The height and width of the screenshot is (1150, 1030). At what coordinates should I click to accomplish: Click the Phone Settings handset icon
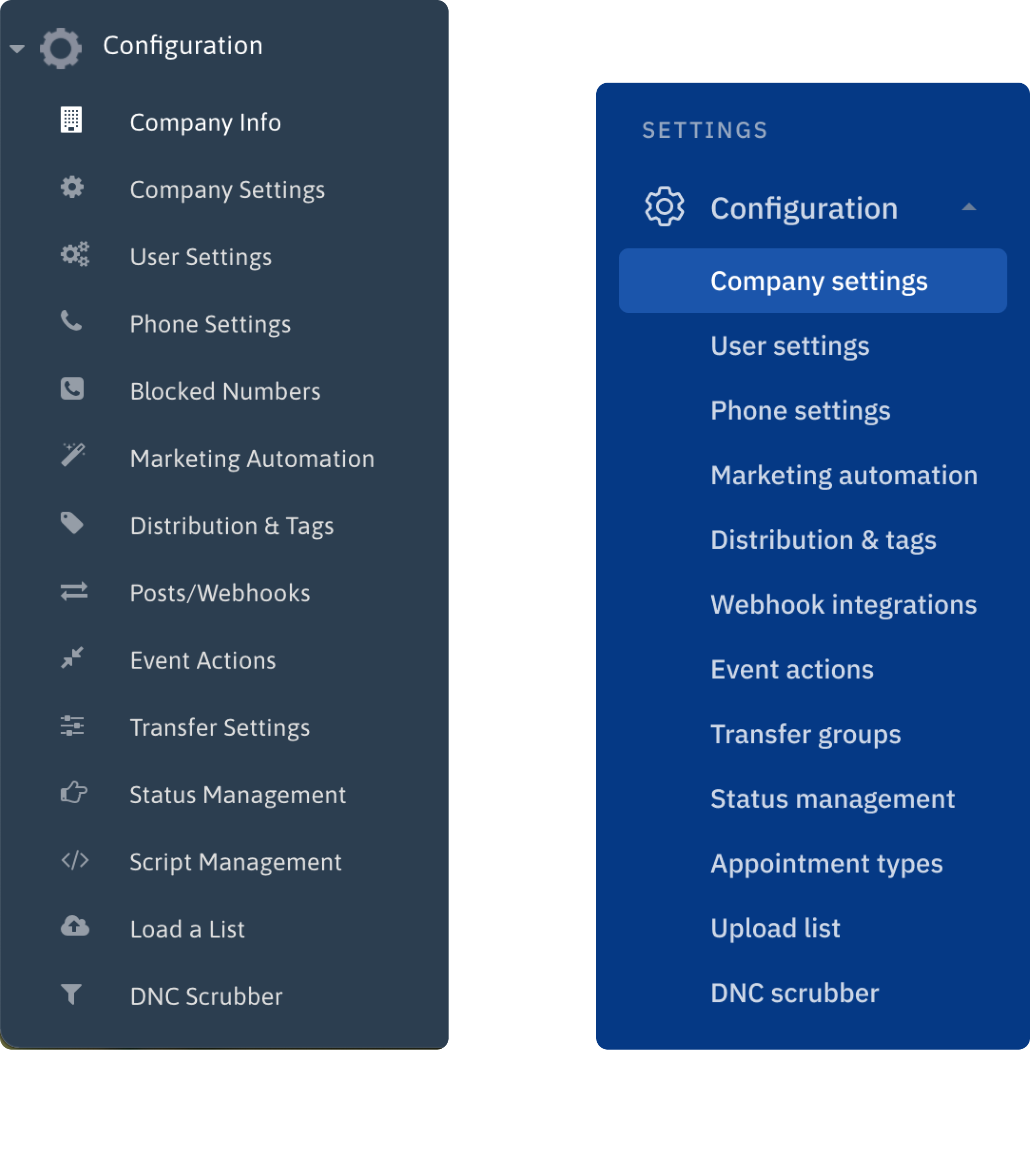coord(72,322)
